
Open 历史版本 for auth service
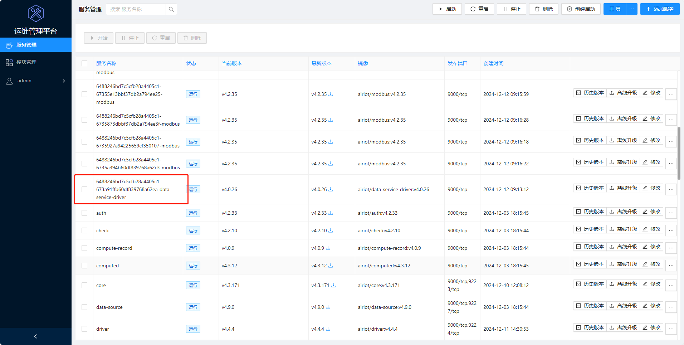coord(590,212)
